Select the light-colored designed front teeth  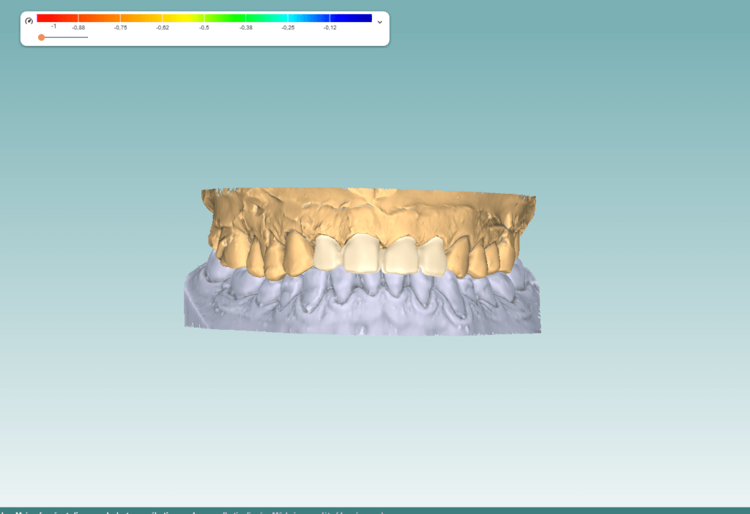click(x=379, y=256)
